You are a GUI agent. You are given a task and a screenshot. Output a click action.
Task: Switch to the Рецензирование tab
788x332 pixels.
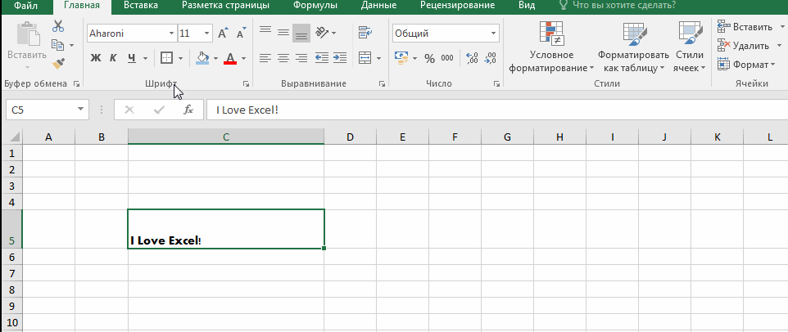(x=457, y=6)
